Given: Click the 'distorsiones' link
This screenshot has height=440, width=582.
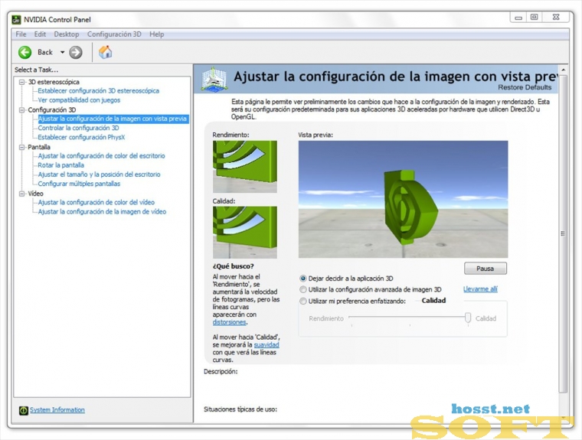Looking at the screenshot, I should (x=230, y=322).
